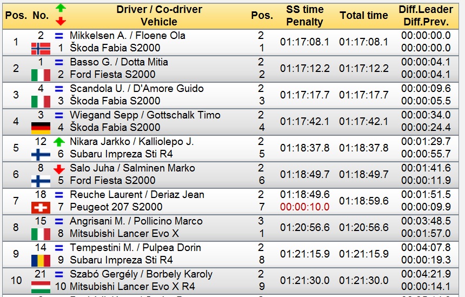Click the Finnish flag in Salo Juha's row

41,181
